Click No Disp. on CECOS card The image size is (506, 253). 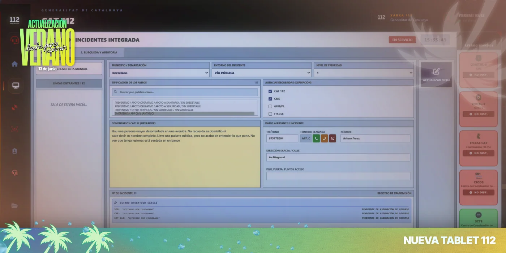[x=479, y=193]
